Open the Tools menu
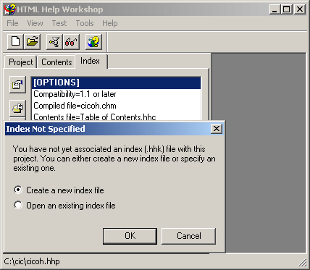The height and width of the screenshot is (270, 310). point(85,23)
